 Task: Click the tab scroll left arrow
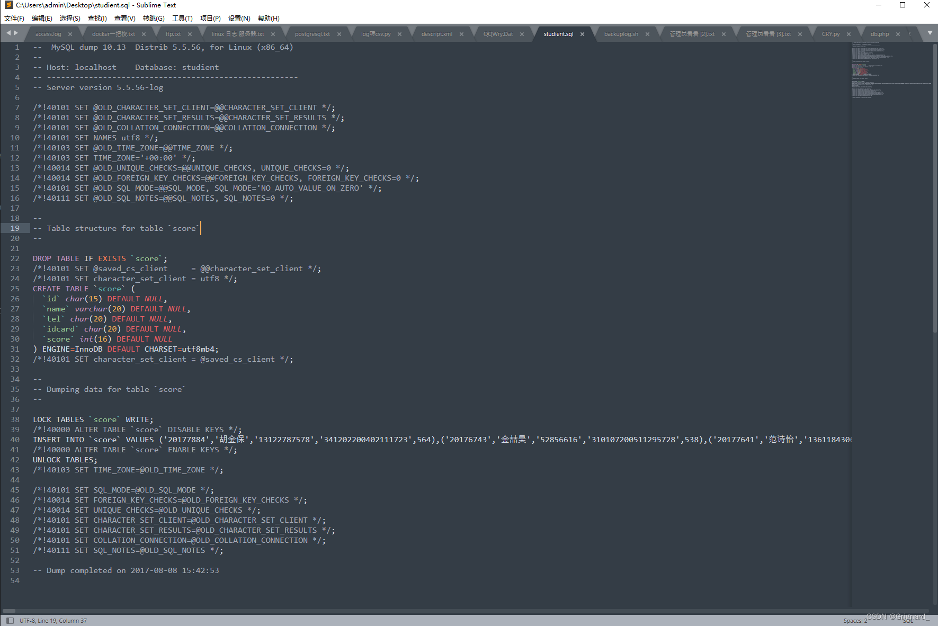click(8, 33)
